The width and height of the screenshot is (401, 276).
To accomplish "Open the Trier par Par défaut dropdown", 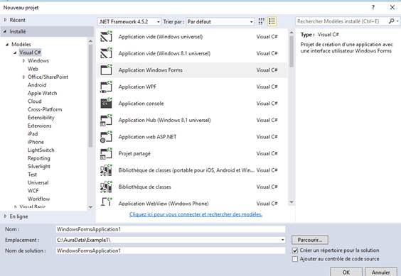I will (220, 22).
